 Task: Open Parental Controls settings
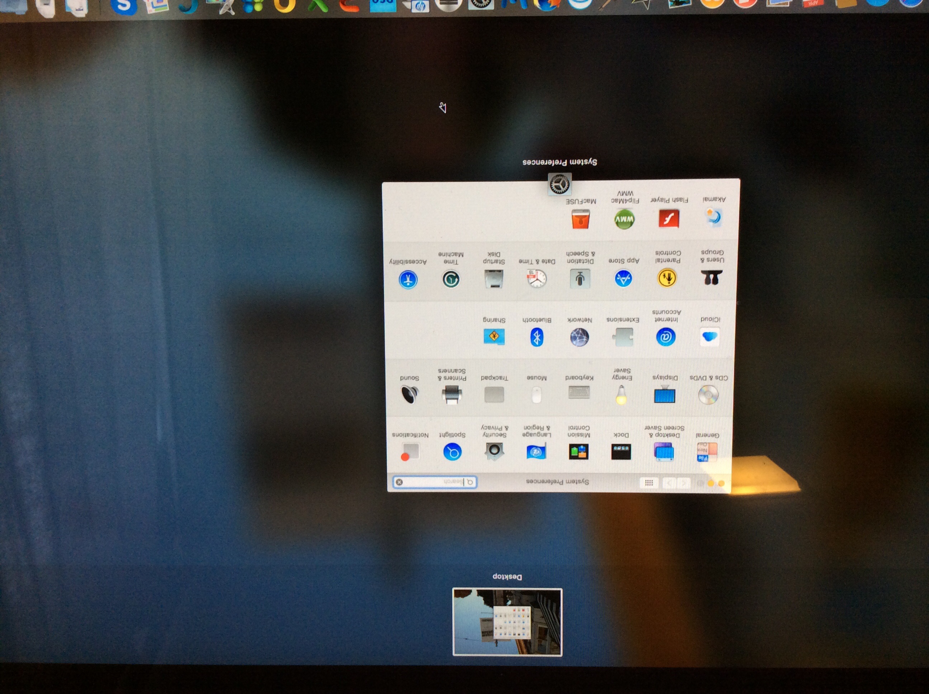(x=667, y=278)
